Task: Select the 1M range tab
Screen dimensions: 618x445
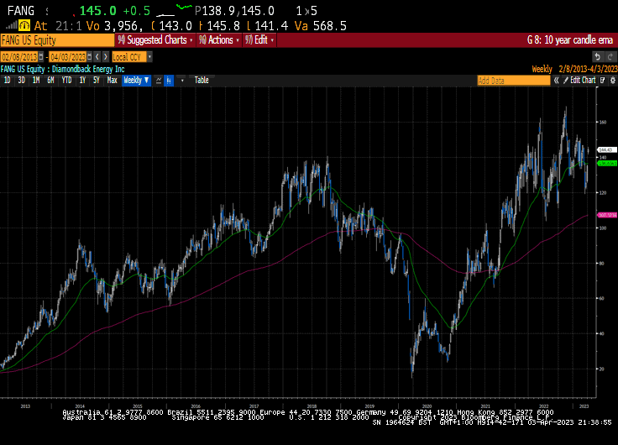Action: point(36,81)
